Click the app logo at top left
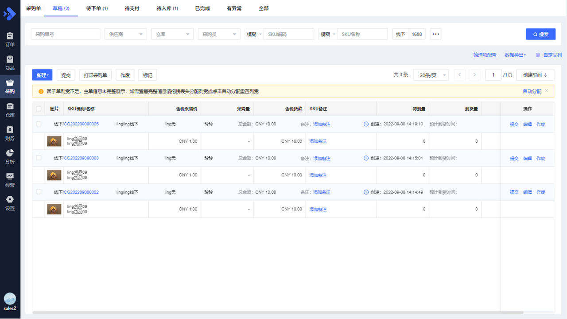The height and width of the screenshot is (319, 567). tap(9, 14)
